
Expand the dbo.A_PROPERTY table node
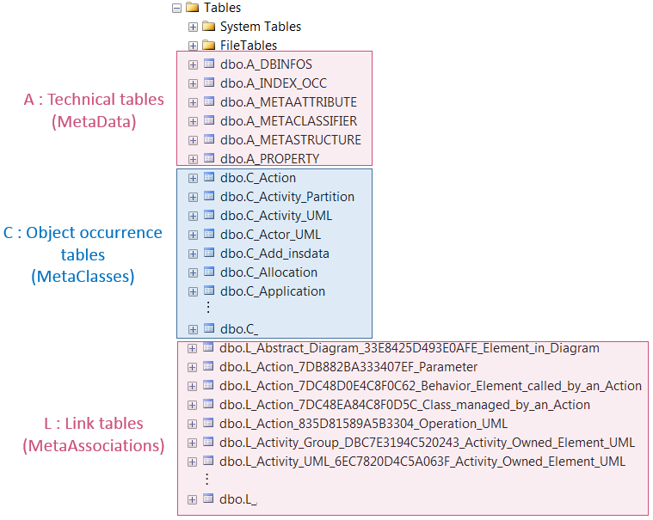click(193, 159)
